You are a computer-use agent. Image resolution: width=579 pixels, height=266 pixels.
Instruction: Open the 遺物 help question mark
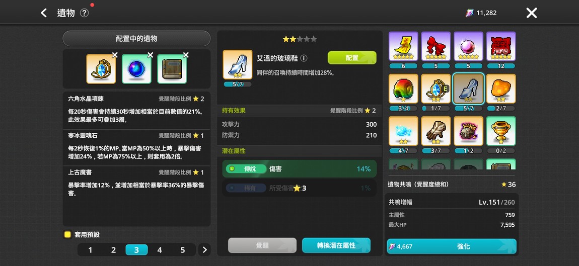click(84, 13)
